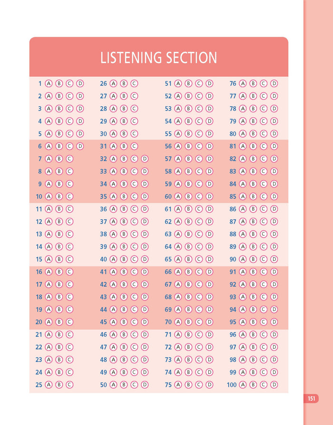Mark answer A for question 60
Screen dimensions: 333x425
tap(178, 196)
